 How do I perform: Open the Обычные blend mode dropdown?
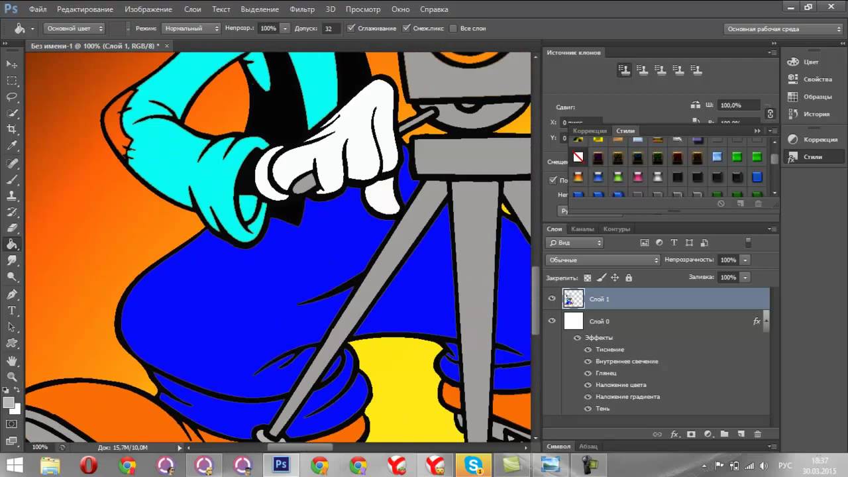[603, 260]
